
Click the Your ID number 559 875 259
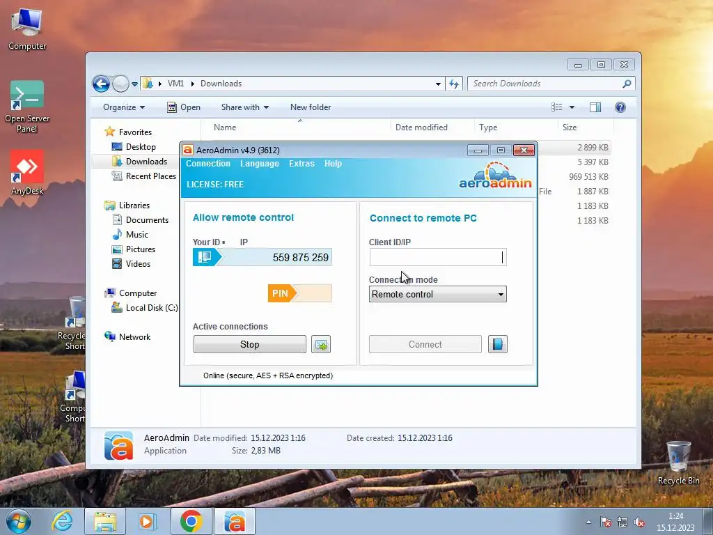pos(301,258)
